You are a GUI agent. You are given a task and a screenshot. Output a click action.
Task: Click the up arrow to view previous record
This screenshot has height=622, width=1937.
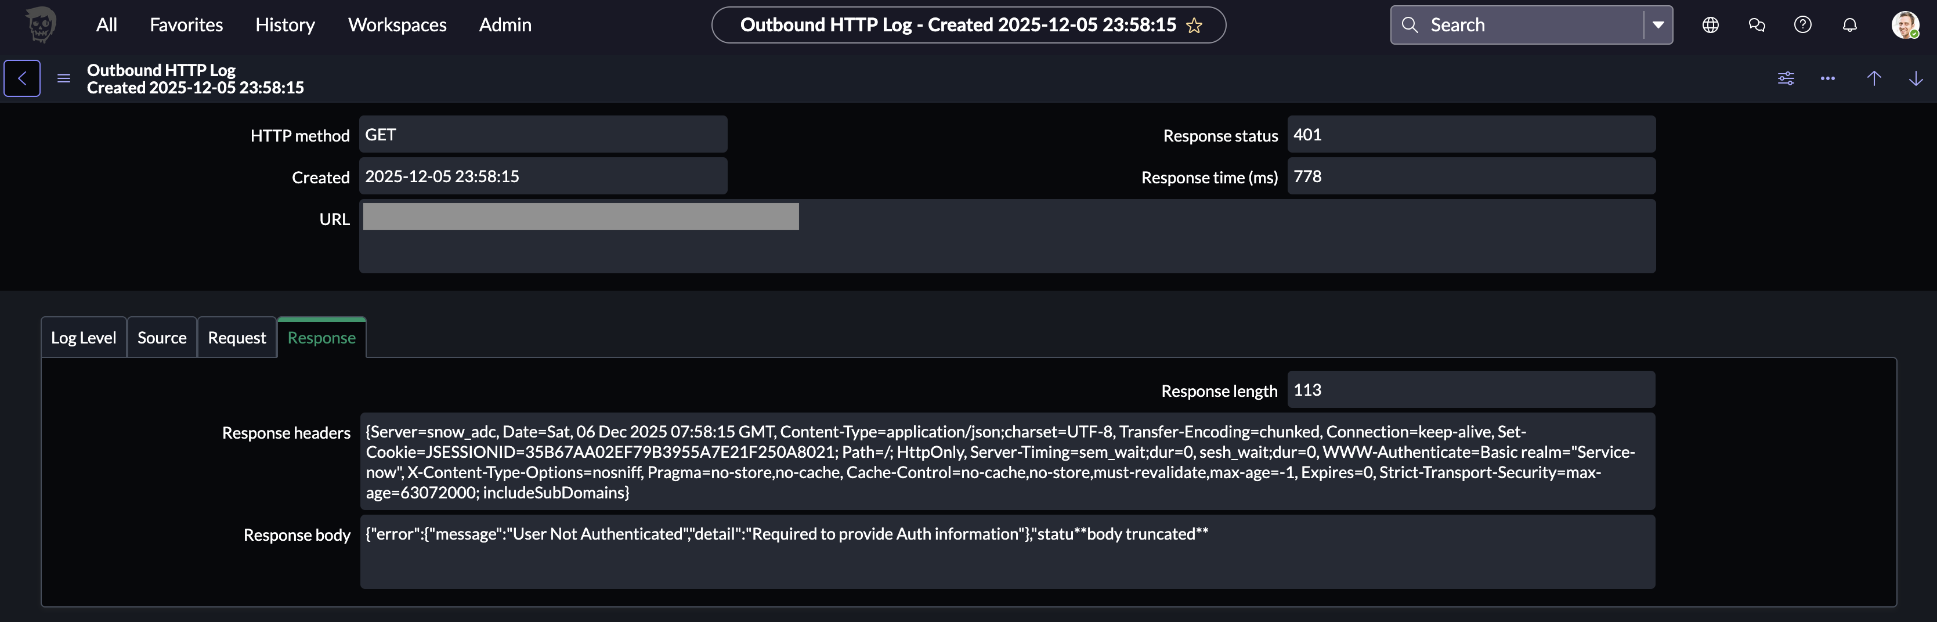(1874, 78)
